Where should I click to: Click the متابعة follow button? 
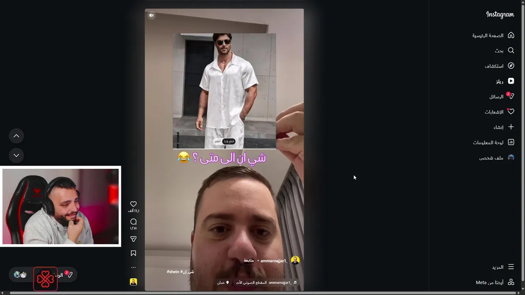[x=249, y=261]
